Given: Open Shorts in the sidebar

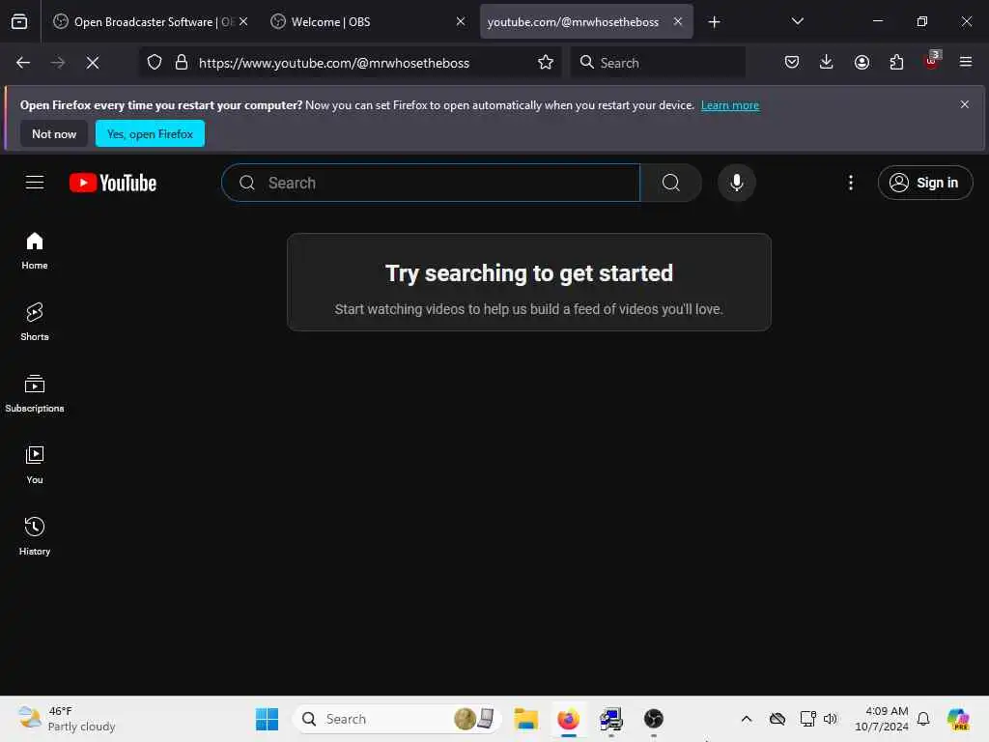Looking at the screenshot, I should 35,322.
